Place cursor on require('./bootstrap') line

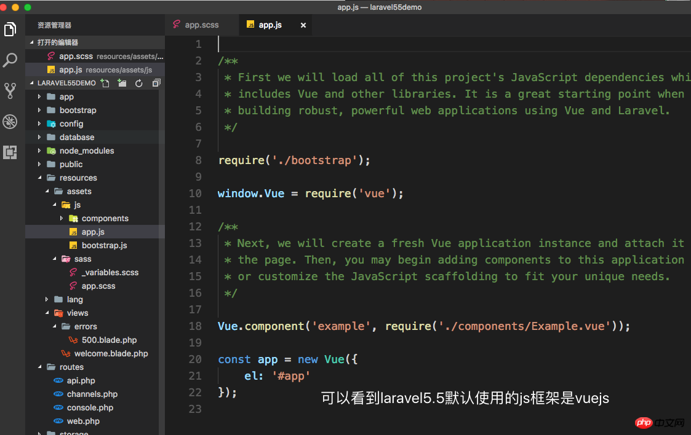pos(294,160)
